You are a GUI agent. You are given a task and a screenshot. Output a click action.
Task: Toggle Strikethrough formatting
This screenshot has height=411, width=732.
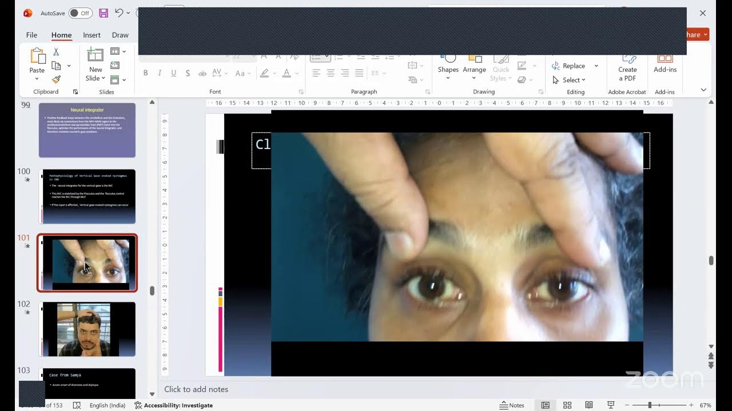point(202,73)
